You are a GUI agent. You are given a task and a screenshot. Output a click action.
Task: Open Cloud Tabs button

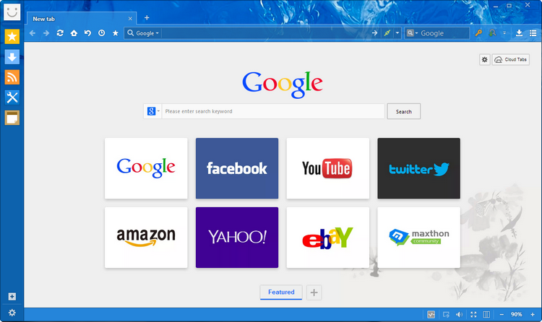point(510,60)
